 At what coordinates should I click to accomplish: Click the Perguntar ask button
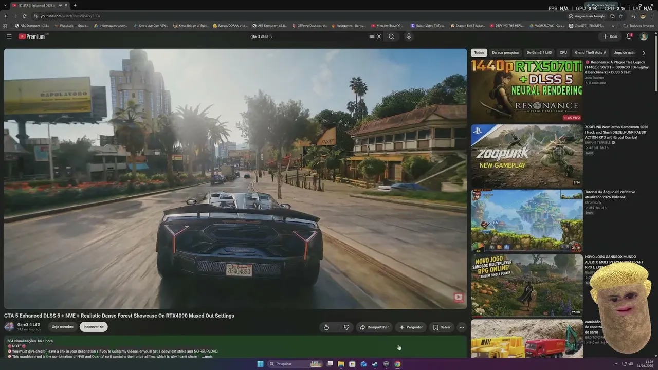(x=411, y=327)
